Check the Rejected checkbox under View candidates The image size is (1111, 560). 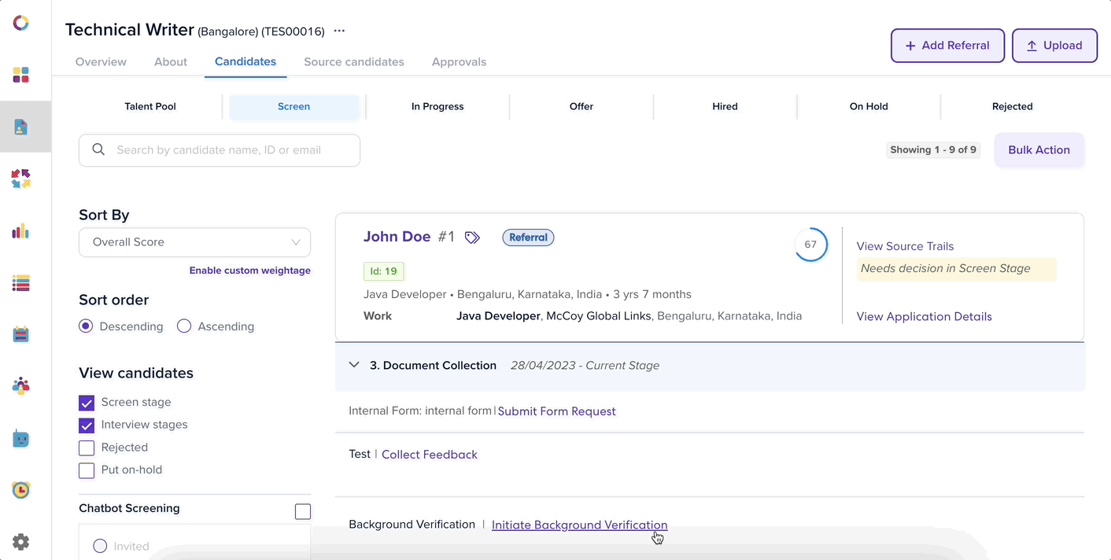87,448
